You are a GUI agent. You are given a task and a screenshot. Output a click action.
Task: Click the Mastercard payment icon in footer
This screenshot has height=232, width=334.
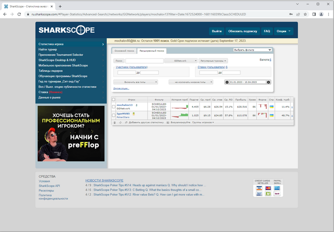268,188
